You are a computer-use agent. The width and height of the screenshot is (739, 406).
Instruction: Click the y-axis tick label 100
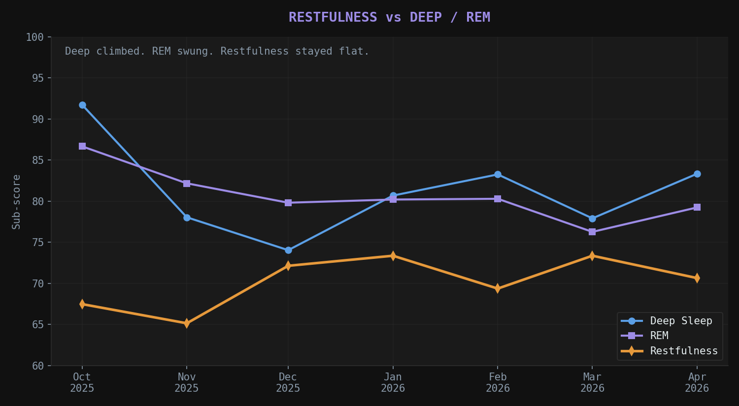(x=35, y=37)
